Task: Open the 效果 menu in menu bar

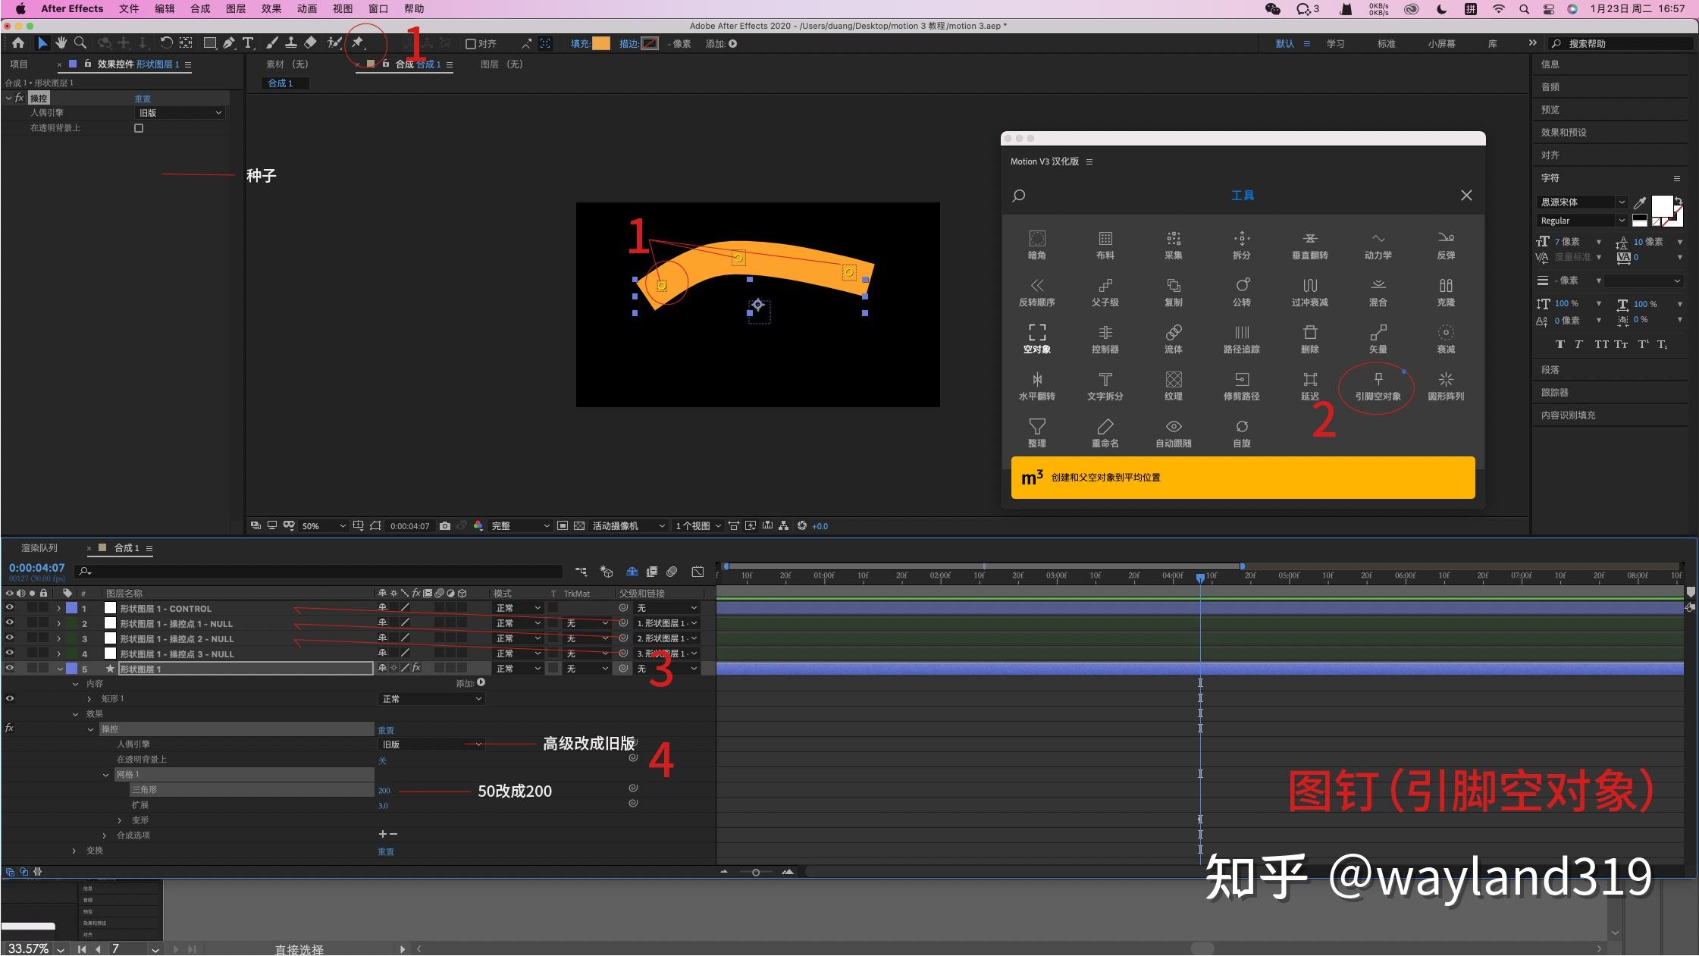Action: tap(271, 8)
